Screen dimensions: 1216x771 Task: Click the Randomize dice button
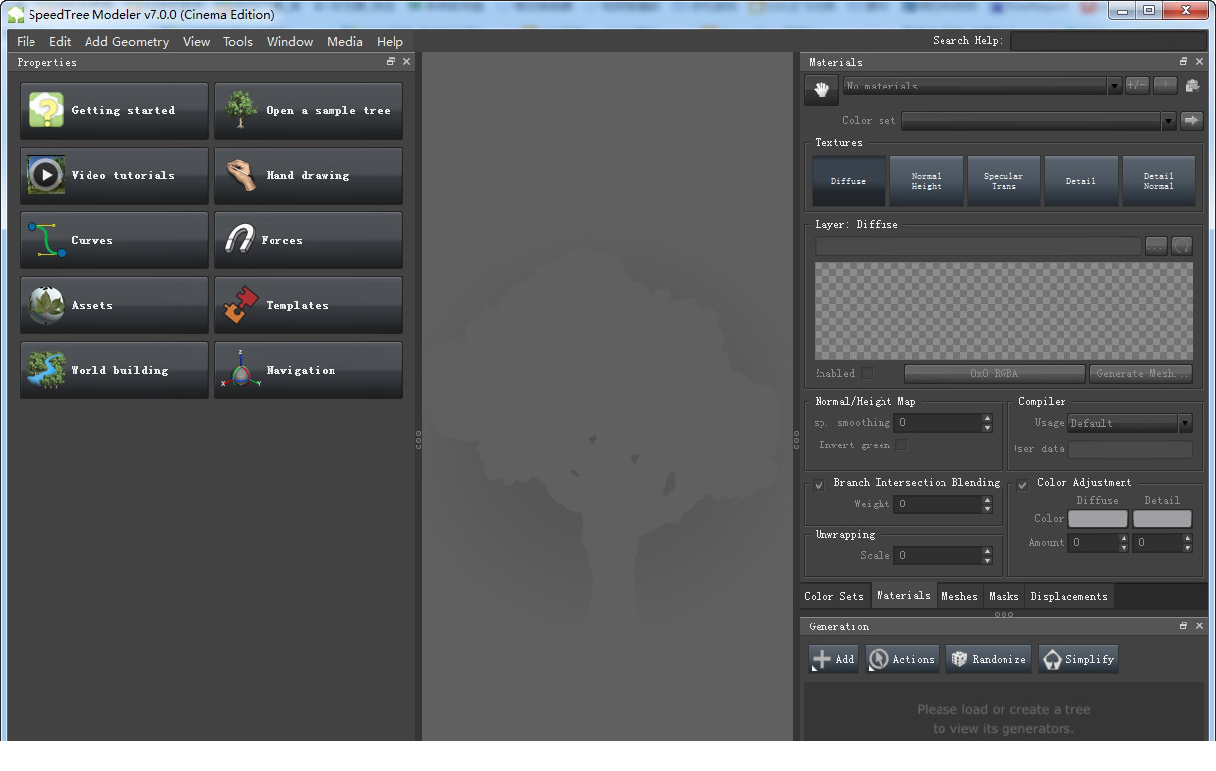point(989,659)
